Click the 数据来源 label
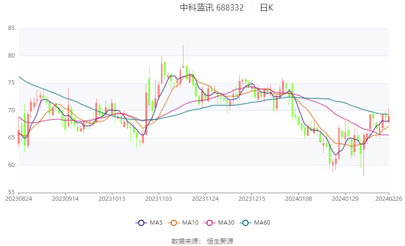 185,241
